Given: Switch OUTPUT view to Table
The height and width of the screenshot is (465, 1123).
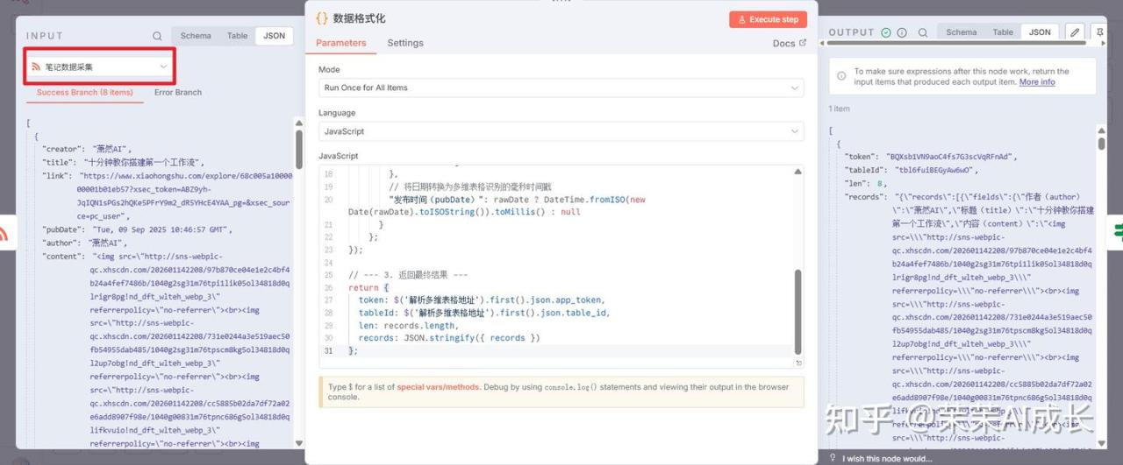Looking at the screenshot, I should click(x=1003, y=32).
